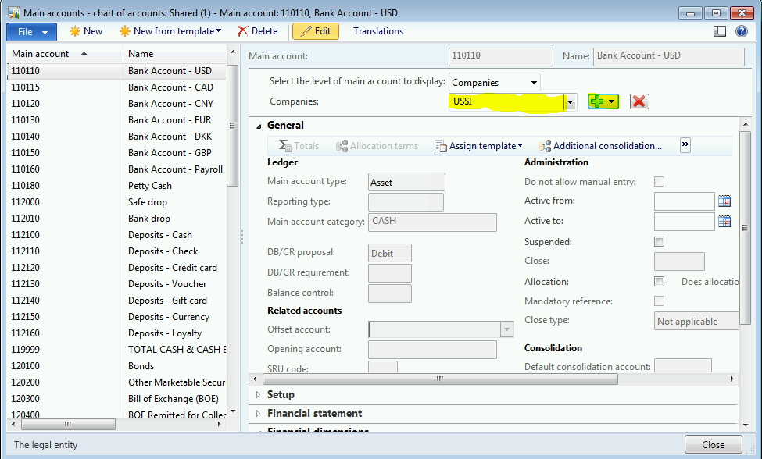762x459 pixels.
Task: Click the New from template button
Action: point(170,31)
